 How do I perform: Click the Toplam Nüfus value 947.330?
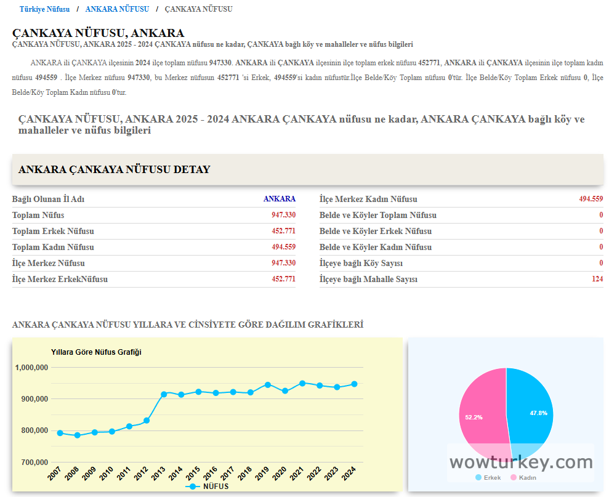(283, 215)
